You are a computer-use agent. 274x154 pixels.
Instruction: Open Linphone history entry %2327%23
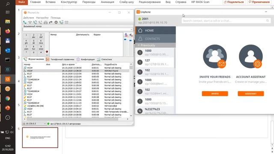tap(155, 111)
